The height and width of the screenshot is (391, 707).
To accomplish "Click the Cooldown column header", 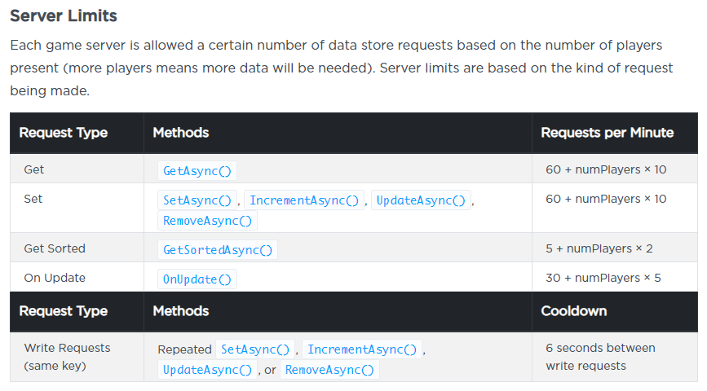I will point(574,311).
